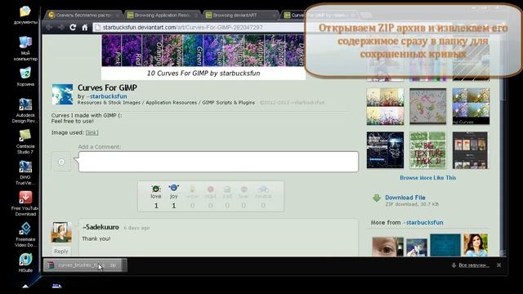This screenshot has height=294, width=523.
Task: Click the browser address bar
Action: click(200, 27)
